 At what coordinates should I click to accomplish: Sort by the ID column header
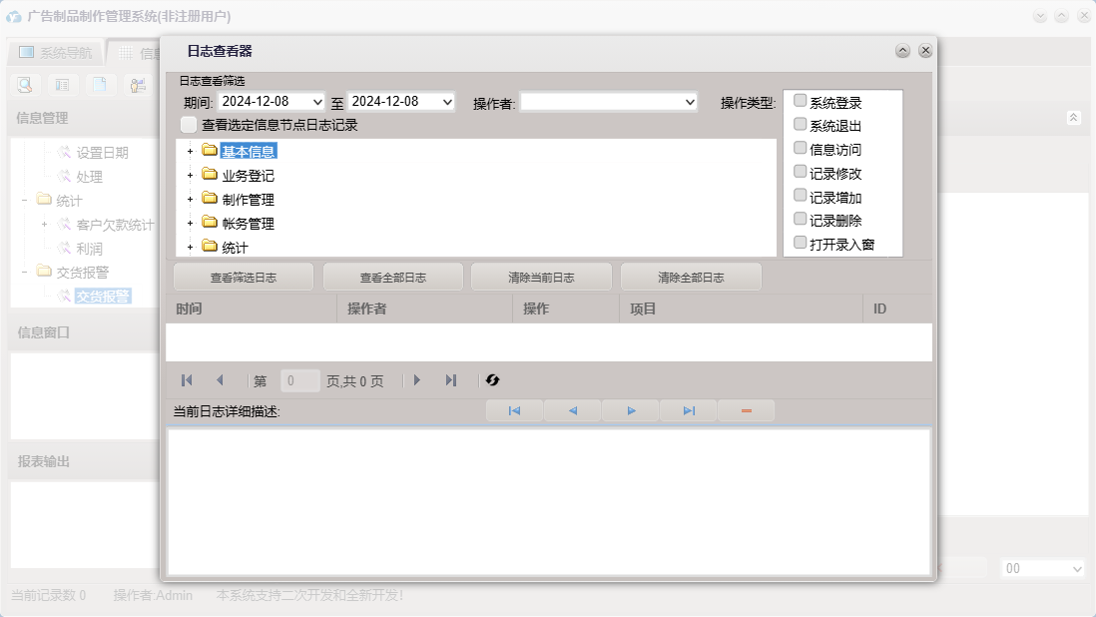pos(898,308)
